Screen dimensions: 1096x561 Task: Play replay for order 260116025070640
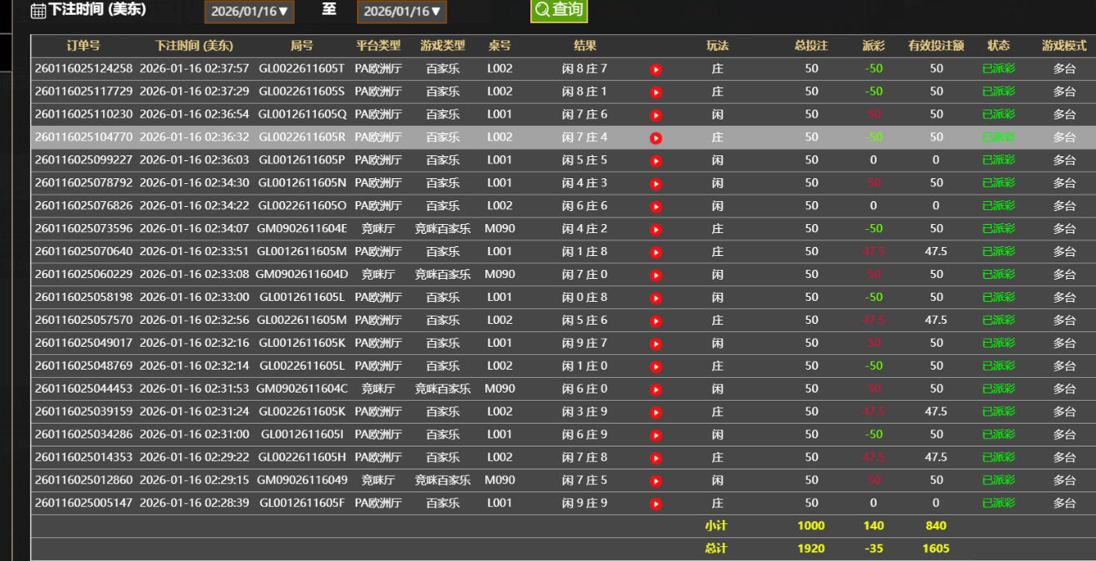point(656,253)
